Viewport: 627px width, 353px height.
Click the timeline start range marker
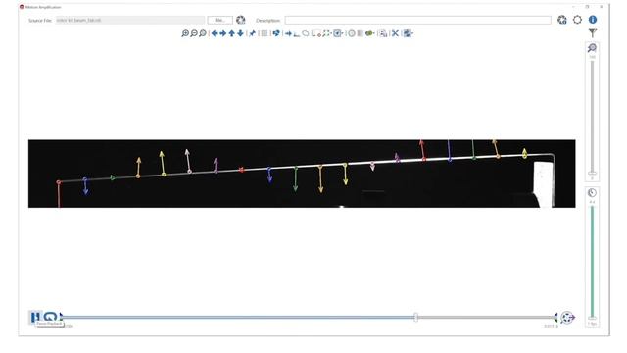(x=61, y=317)
